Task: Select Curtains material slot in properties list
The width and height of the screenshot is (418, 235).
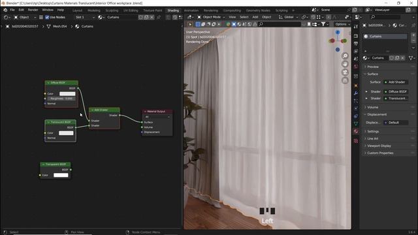Action: click(x=385, y=37)
